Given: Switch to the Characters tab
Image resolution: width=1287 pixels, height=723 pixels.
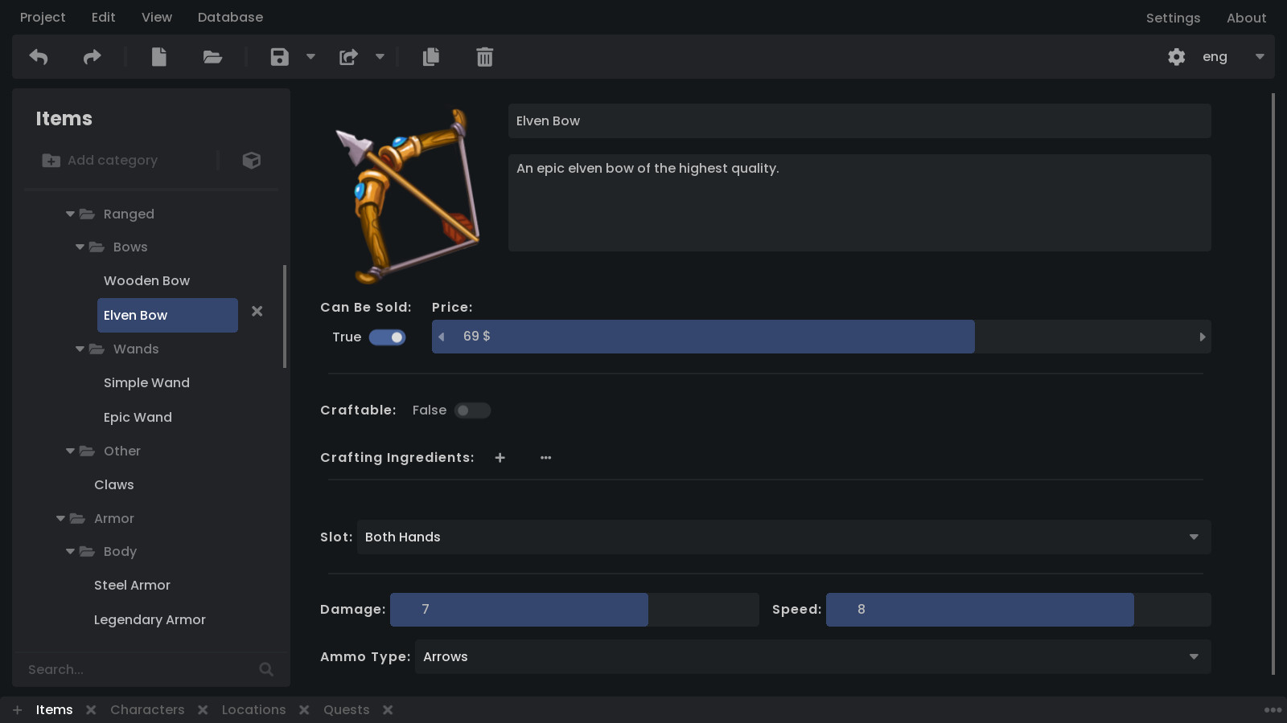Looking at the screenshot, I should pos(147,709).
